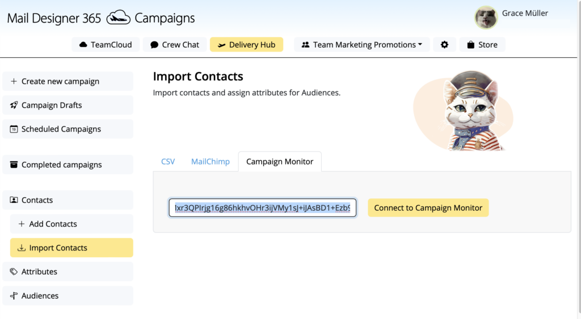Click the Import Contacts heading
The image size is (581, 319).
pyautogui.click(x=198, y=76)
